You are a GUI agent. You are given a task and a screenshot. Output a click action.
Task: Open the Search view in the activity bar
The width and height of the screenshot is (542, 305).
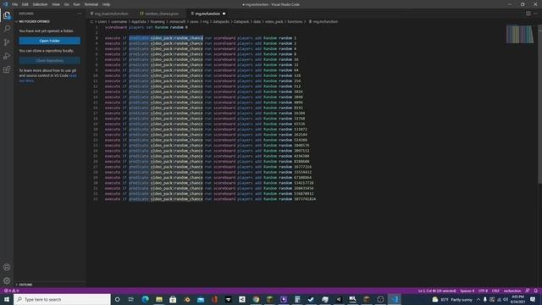7,29
